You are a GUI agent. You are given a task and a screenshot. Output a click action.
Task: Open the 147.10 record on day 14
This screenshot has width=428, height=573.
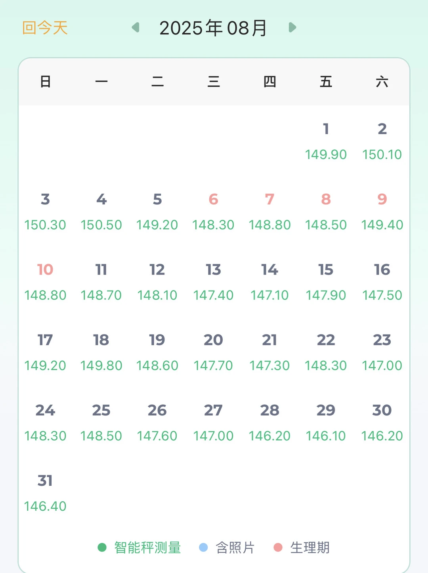click(x=269, y=295)
